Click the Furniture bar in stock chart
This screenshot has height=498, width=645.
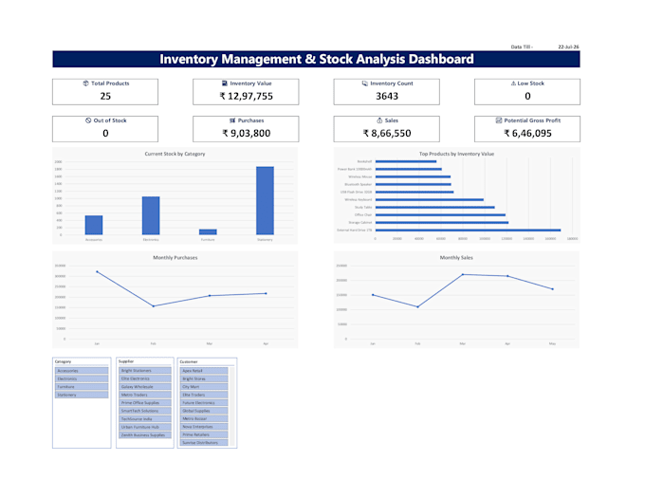click(x=208, y=232)
